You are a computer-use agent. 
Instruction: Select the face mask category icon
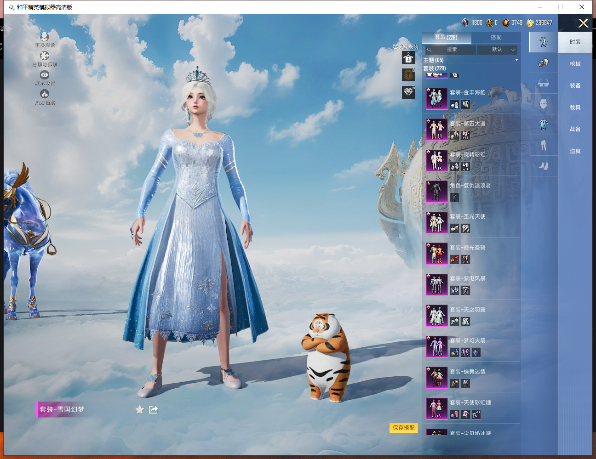point(544,104)
